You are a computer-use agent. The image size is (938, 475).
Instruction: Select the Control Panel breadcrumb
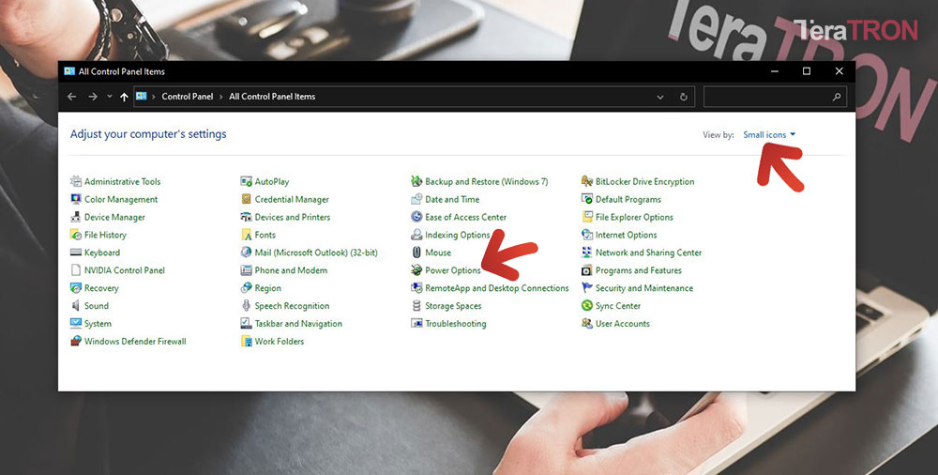188,97
